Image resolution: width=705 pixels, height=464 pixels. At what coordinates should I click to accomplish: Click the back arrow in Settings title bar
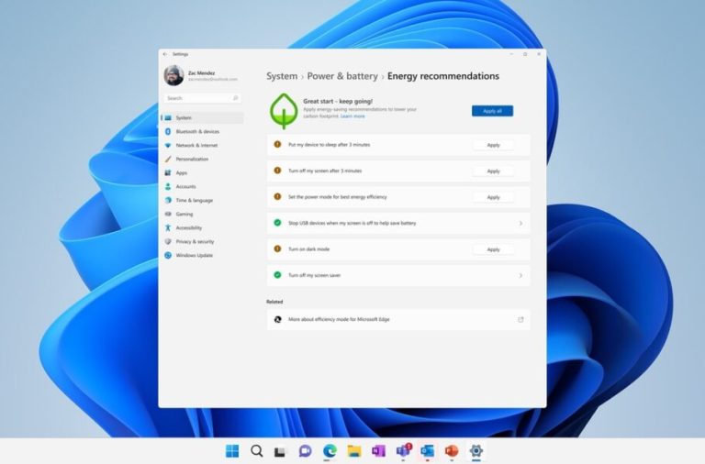point(165,54)
